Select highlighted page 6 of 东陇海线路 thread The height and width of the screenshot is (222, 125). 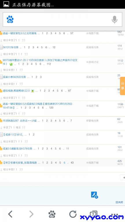pos(64,163)
